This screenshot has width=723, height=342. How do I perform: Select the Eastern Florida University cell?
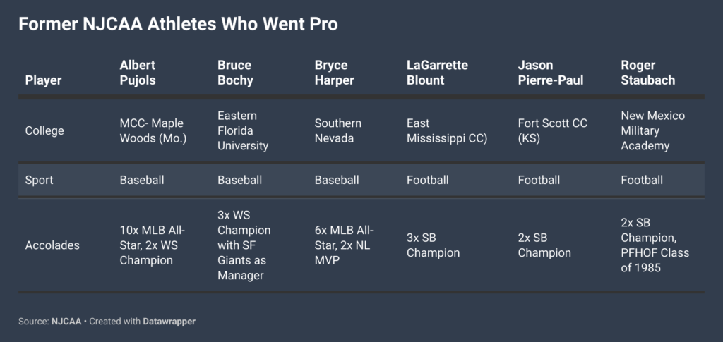(x=243, y=130)
